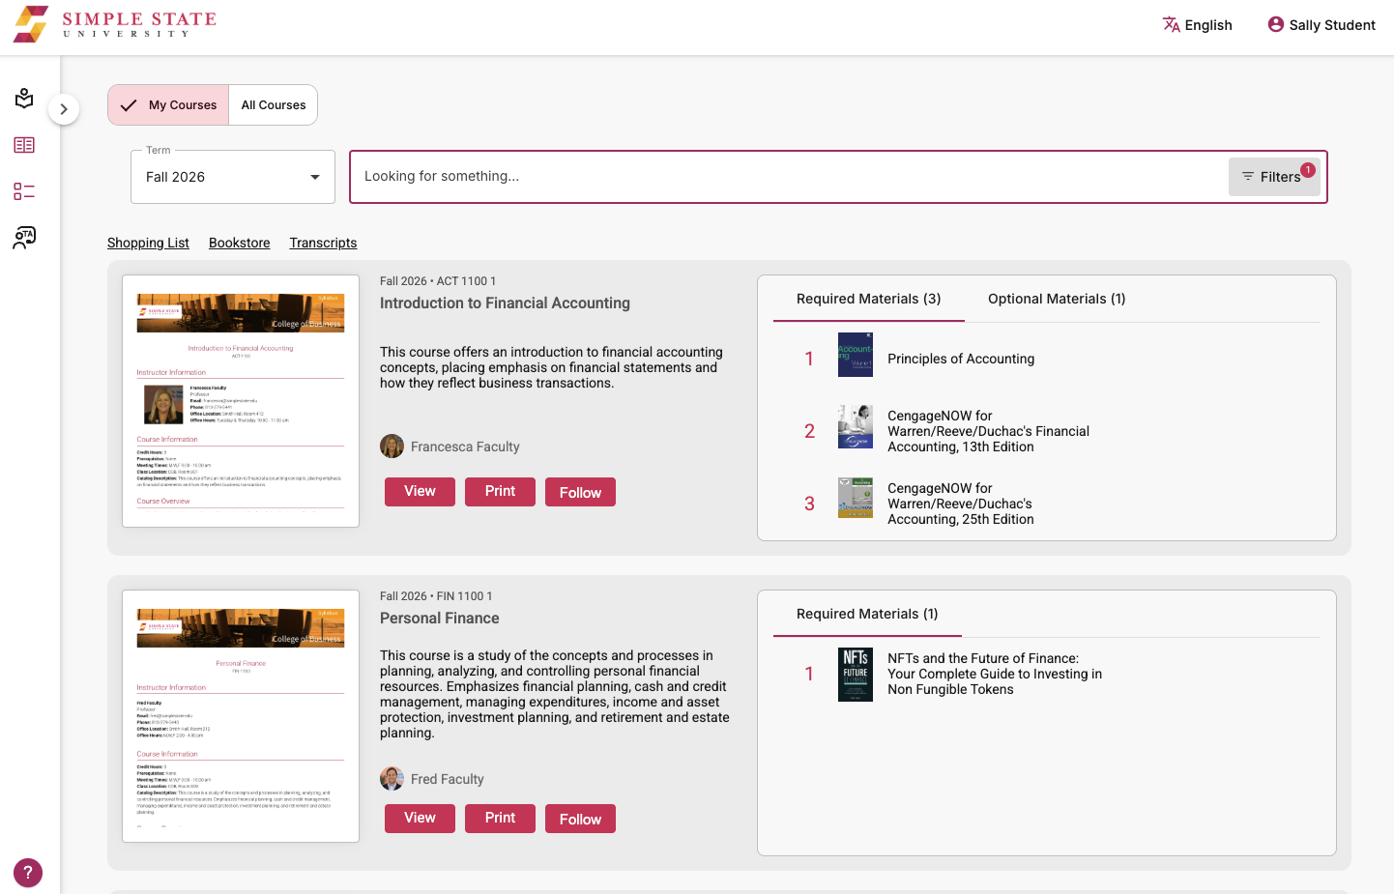Viewport: 1394px width, 894px height.
Task: Go to the Bookstore link
Action: click(x=240, y=243)
